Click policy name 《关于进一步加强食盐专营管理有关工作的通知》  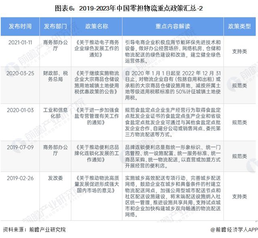click(97, 116)
